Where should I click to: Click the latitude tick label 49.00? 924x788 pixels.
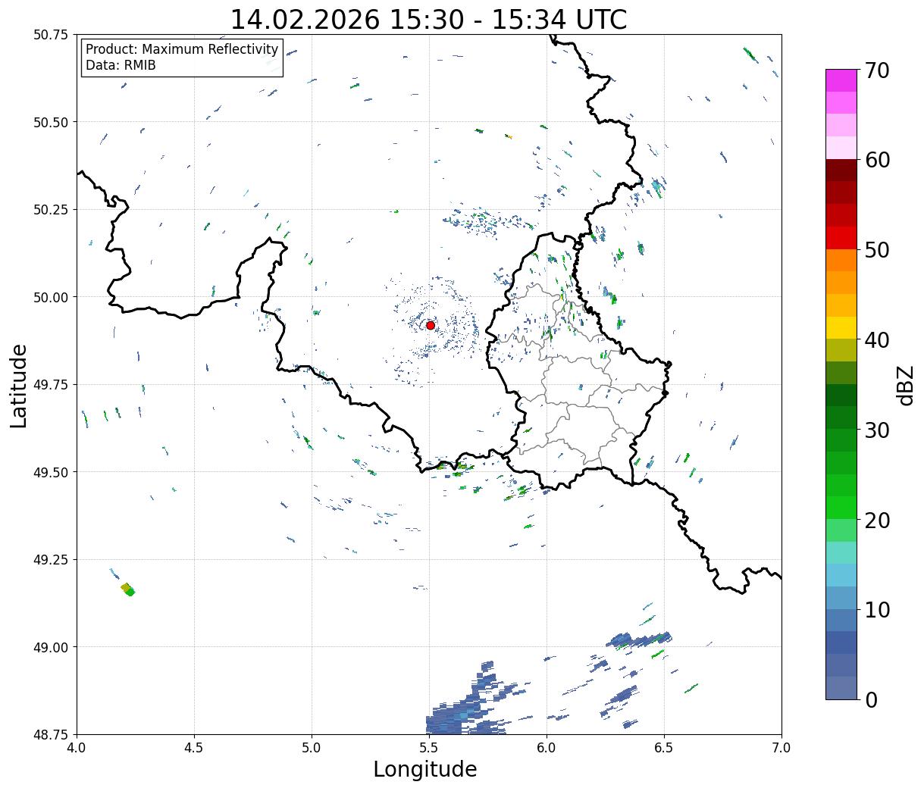[51, 647]
